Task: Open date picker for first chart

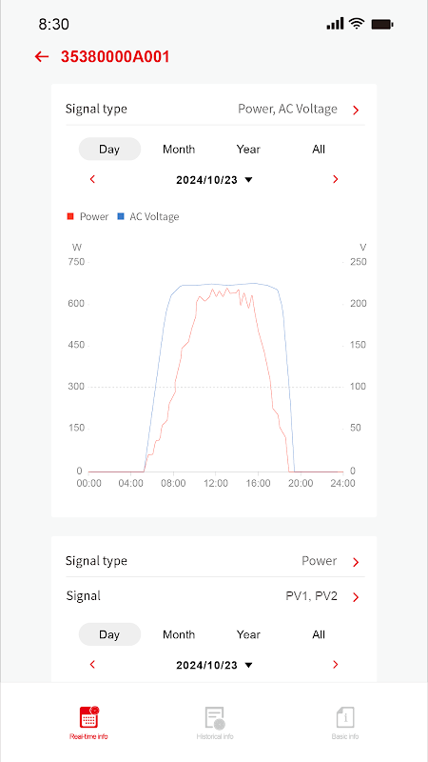Action: 214,180
